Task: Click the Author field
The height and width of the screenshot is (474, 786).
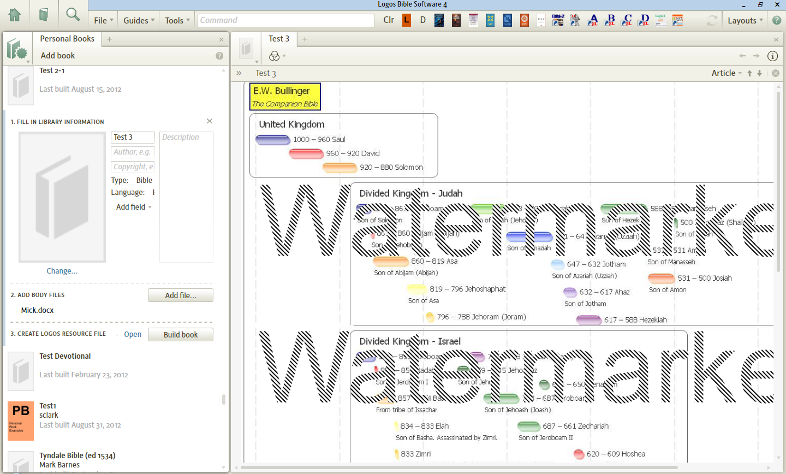Action: click(133, 152)
